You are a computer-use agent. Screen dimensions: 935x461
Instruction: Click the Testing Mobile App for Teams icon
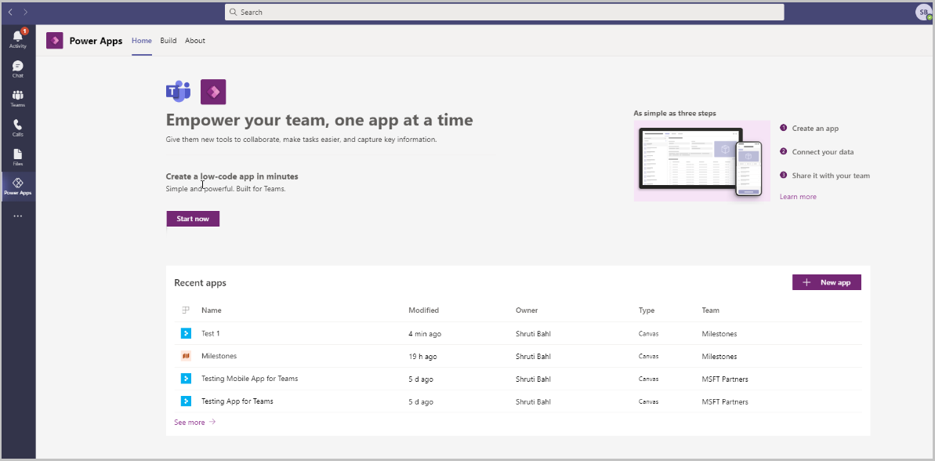point(186,378)
